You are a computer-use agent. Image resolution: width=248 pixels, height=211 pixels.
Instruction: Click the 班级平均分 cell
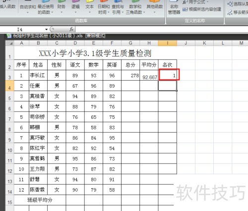40,200
